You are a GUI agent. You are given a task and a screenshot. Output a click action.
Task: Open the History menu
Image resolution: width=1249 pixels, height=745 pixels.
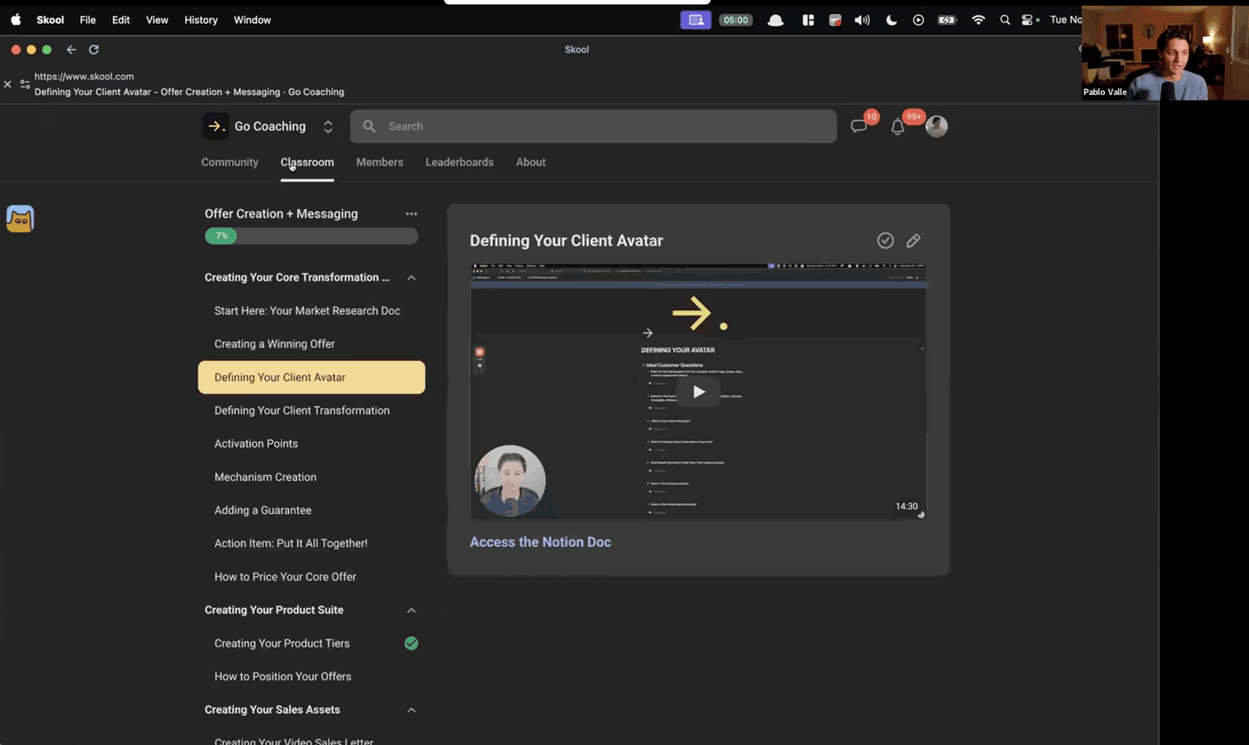(201, 20)
